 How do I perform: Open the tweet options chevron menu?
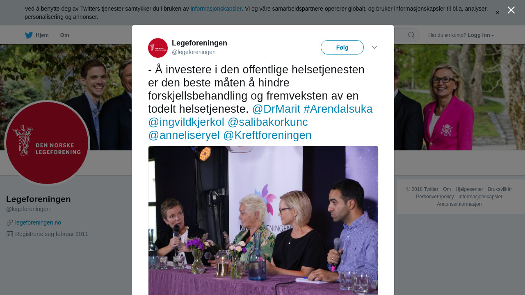click(x=374, y=48)
